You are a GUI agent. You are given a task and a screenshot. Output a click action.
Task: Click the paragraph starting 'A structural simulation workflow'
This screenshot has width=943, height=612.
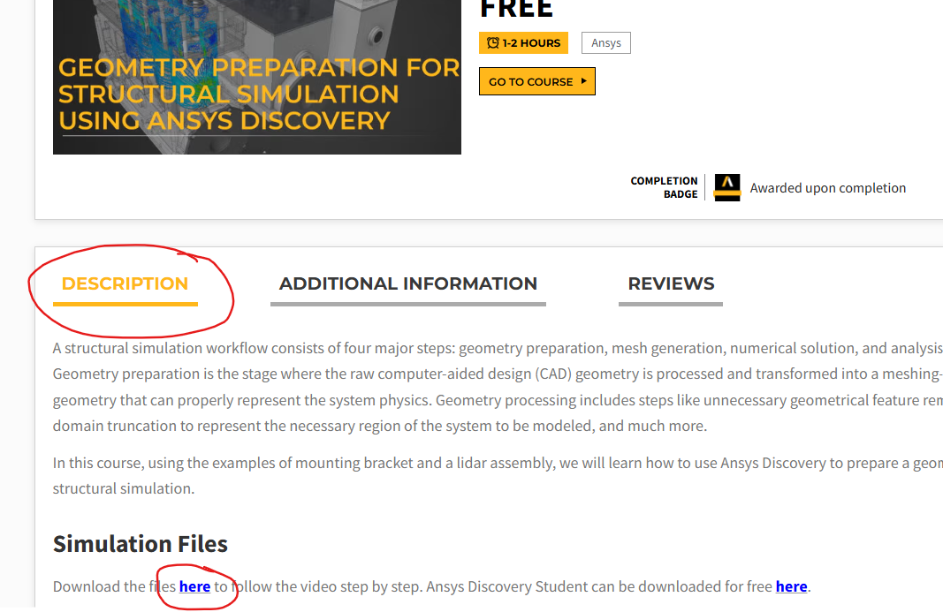click(x=498, y=387)
